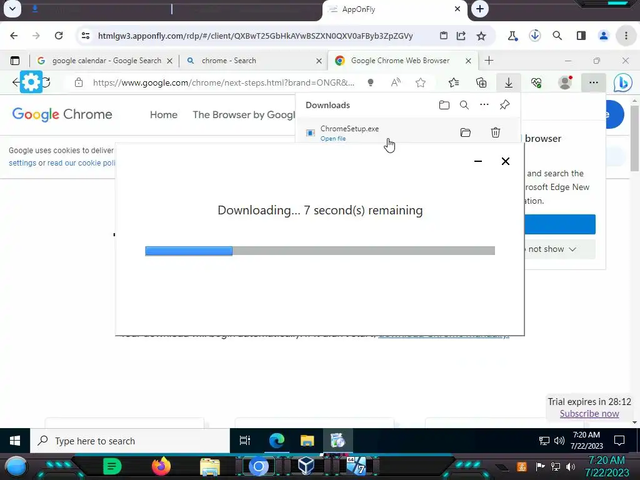Click the blue AppOnFly settings gear
Screen dimensions: 640x480
31,82
